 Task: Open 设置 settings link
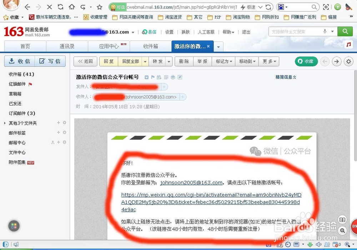(x=169, y=32)
